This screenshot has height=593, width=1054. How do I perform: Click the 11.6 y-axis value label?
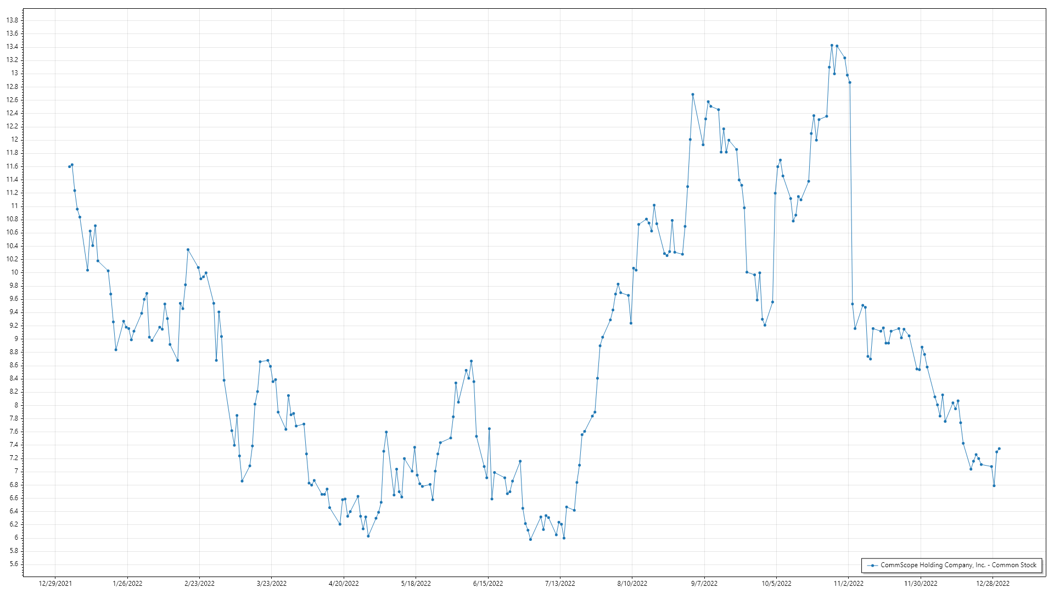click(x=12, y=166)
